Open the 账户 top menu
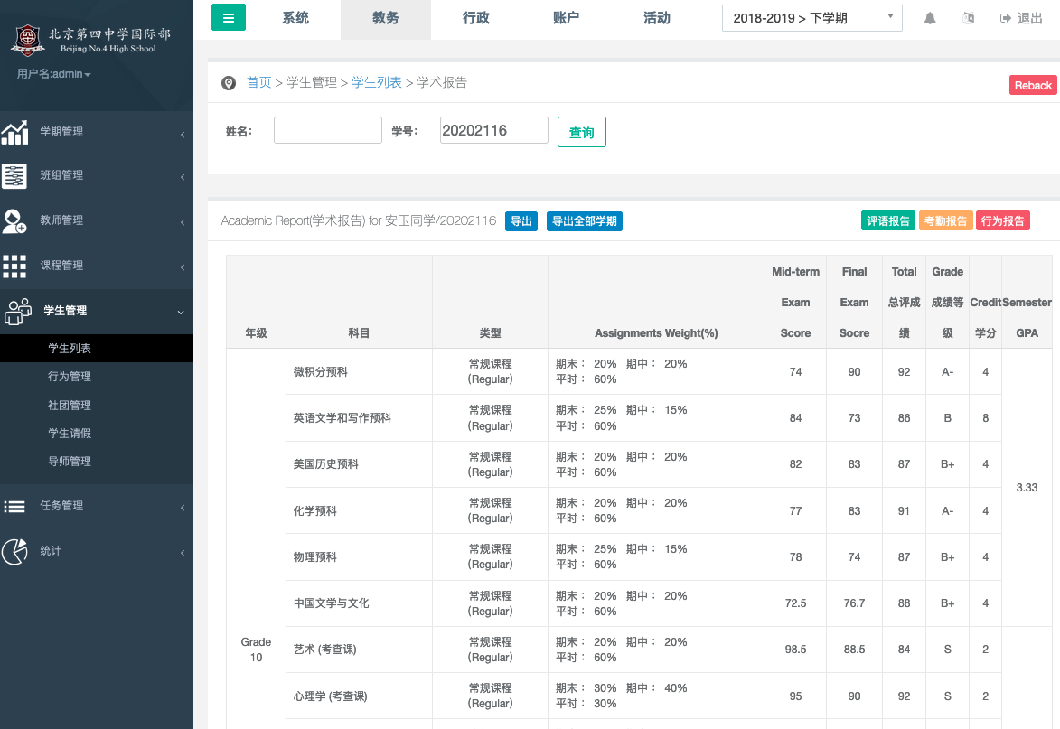 (566, 18)
